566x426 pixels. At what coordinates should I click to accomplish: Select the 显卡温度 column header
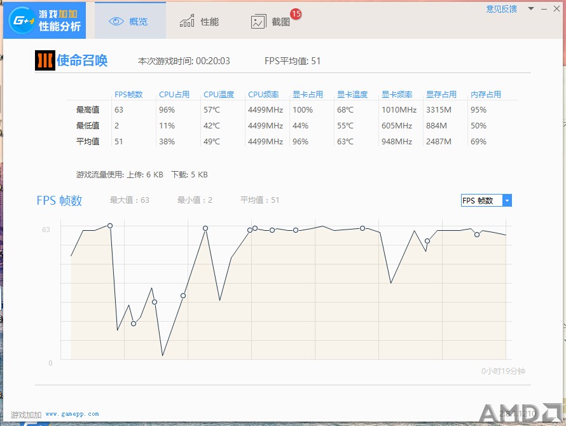click(352, 94)
